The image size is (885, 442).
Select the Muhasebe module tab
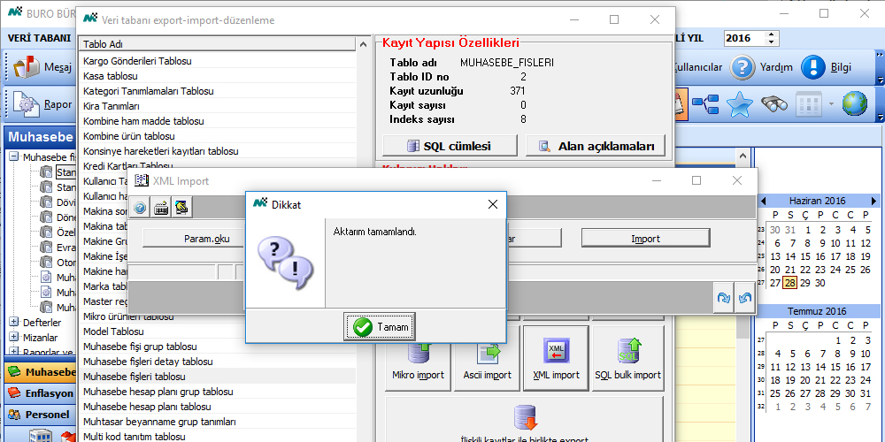40,373
